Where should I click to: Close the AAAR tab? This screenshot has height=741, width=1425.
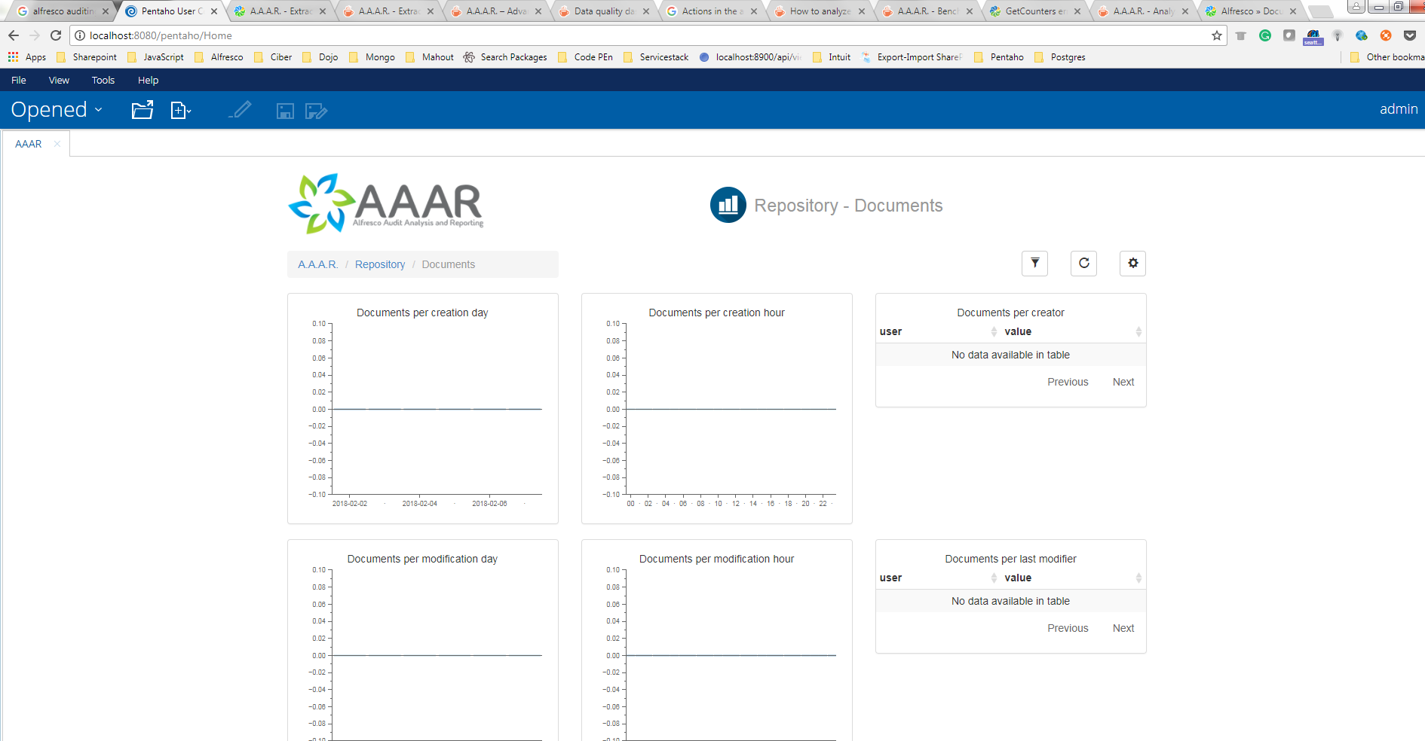(57, 144)
